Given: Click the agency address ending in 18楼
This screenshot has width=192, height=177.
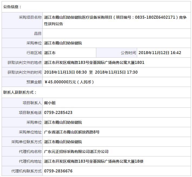Looking at the screenshot, I should (x=94, y=161).
